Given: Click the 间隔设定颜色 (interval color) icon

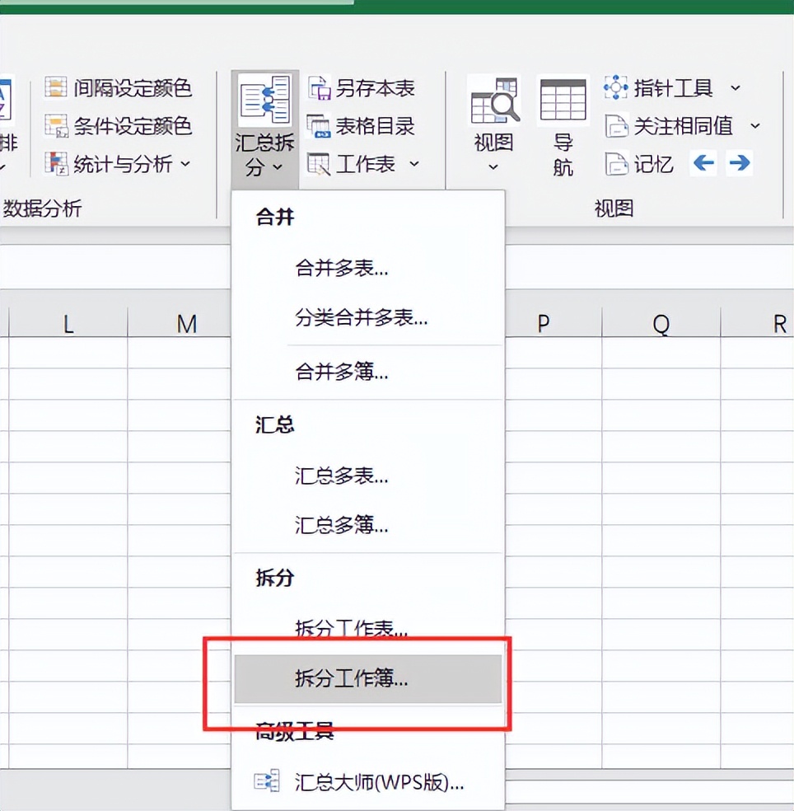Looking at the screenshot, I should (x=56, y=88).
